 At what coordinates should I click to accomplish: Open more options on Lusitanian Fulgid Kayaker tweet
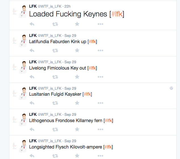pyautogui.click(x=101, y=103)
